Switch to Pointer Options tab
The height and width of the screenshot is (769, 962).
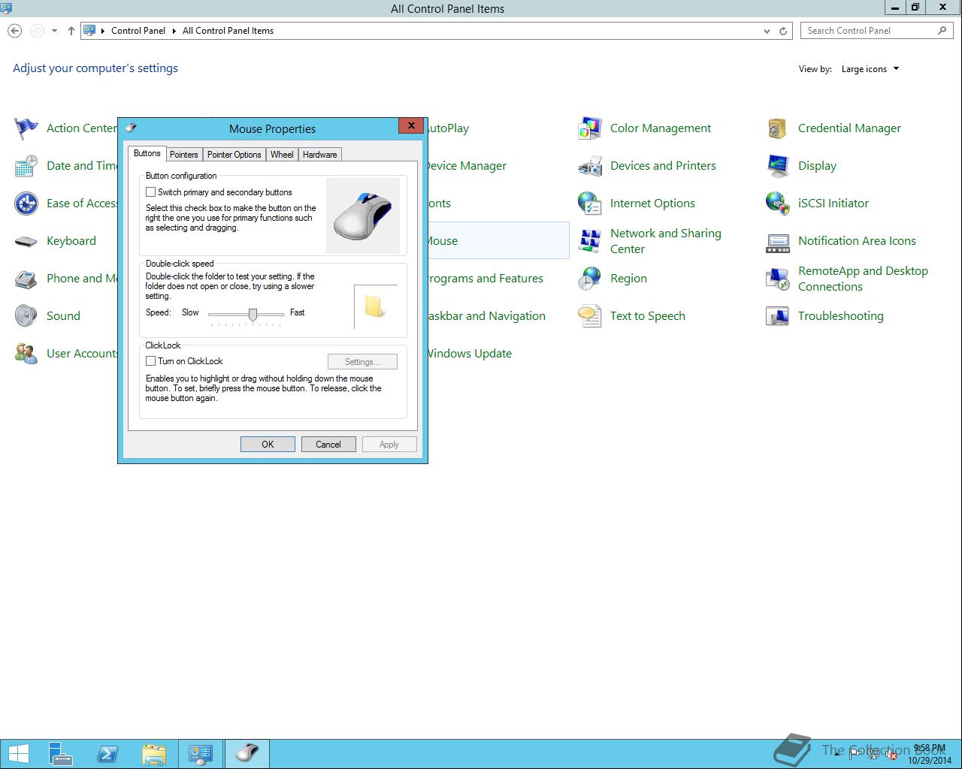pyautogui.click(x=234, y=155)
